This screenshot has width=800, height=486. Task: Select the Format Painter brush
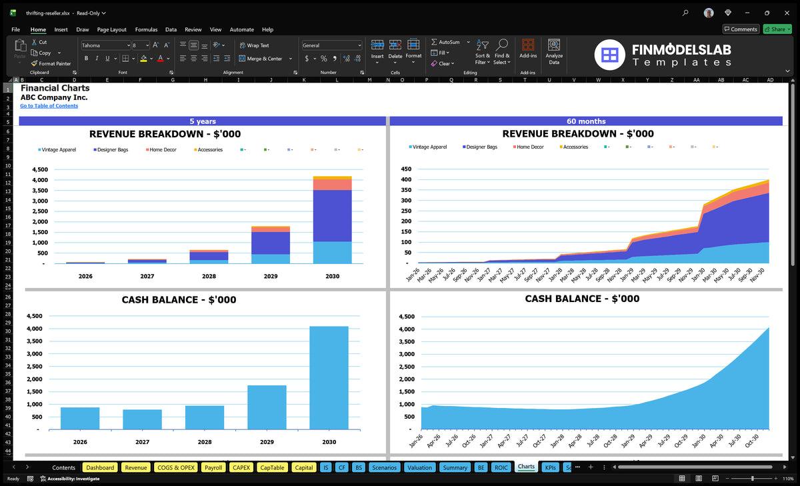click(34, 63)
